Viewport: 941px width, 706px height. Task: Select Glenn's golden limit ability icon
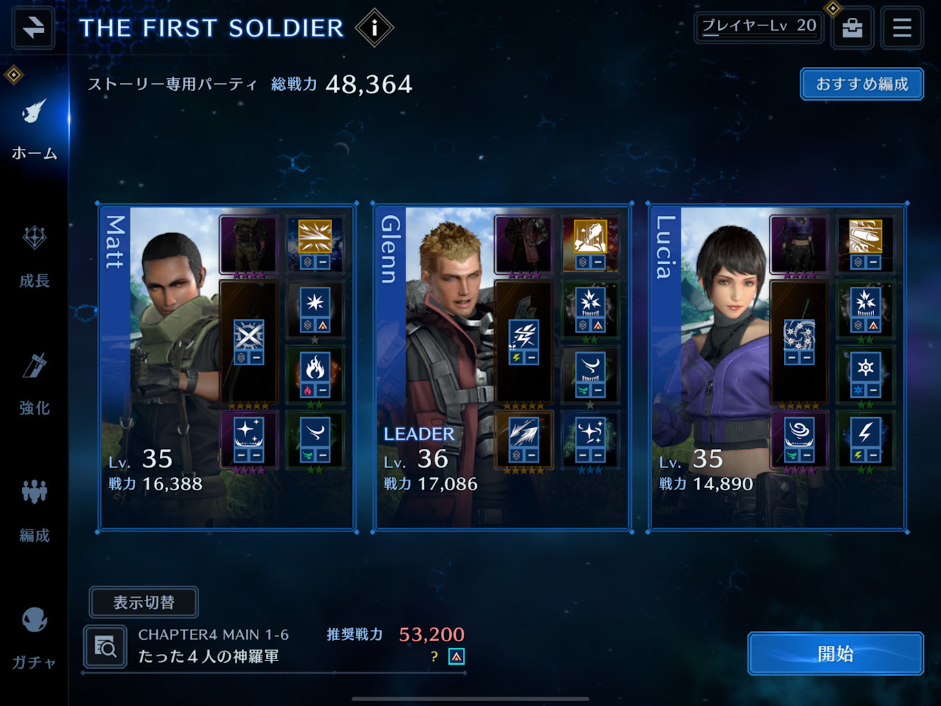coord(590,244)
